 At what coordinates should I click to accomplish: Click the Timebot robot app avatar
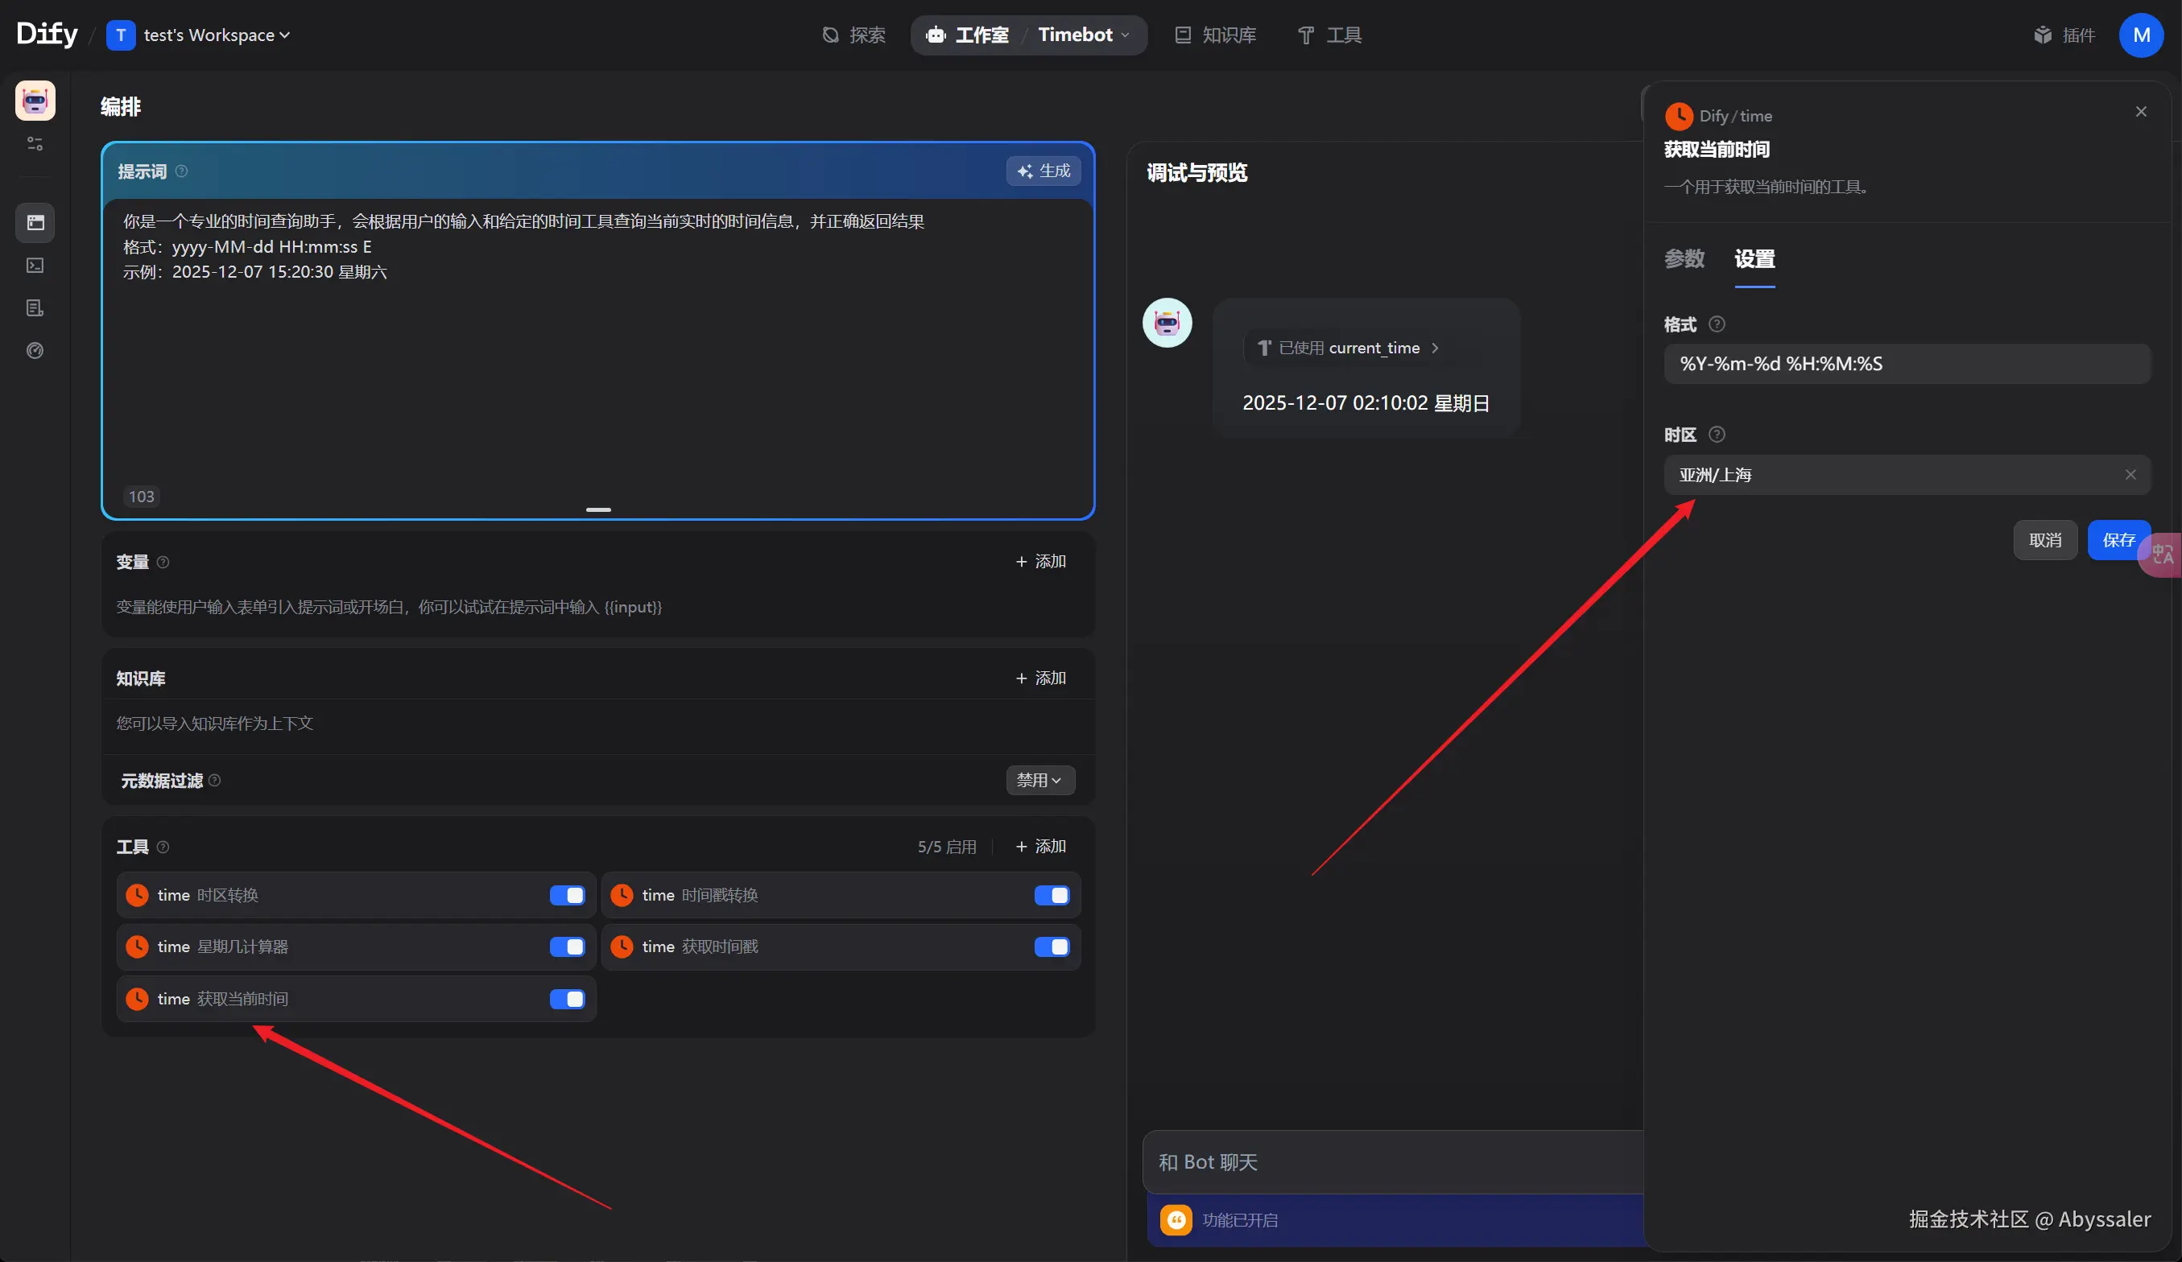(x=35, y=101)
